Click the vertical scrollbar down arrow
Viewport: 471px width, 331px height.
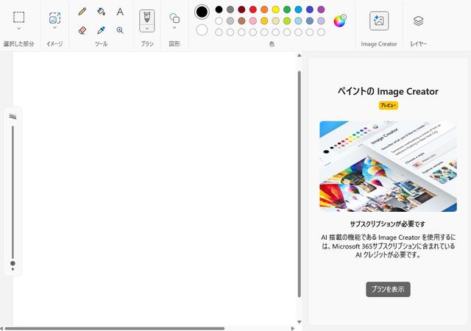[300, 322]
